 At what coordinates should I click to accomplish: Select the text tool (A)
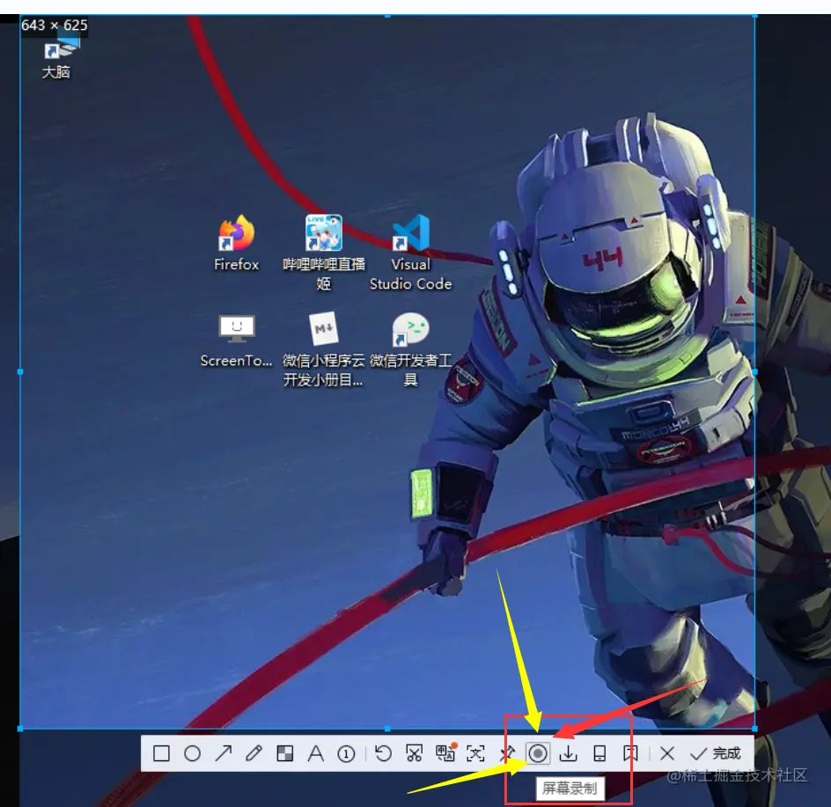click(315, 753)
